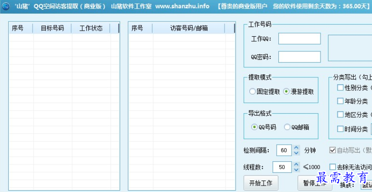Click 序号 column header in target list
The height and width of the screenshot is (192, 372).
[x=21, y=28]
